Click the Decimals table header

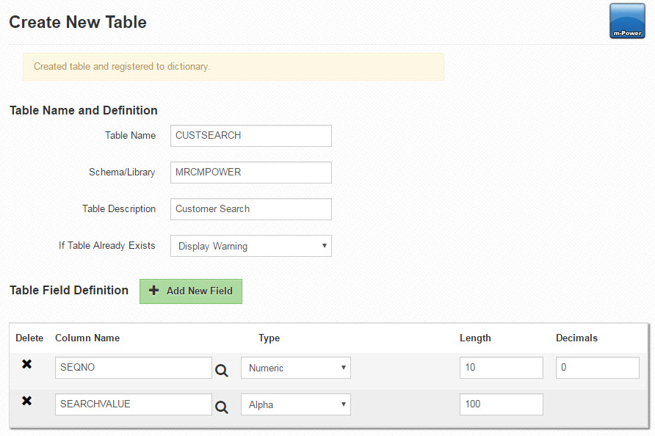click(576, 338)
